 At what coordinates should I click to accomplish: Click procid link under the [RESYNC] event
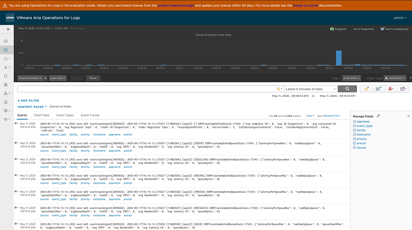point(128,183)
